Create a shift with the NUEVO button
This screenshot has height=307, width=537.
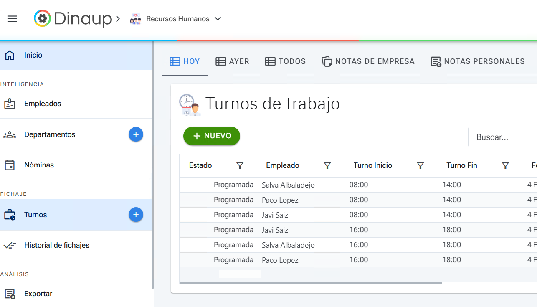[211, 136]
